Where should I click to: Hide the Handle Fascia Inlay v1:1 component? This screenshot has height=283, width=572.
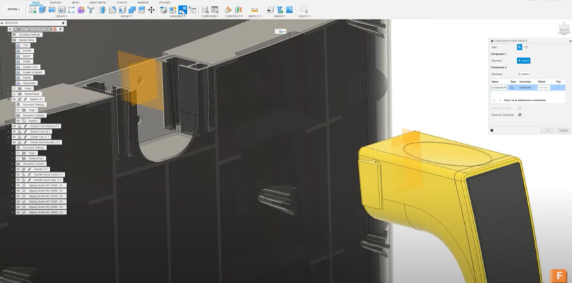[x=18, y=180]
